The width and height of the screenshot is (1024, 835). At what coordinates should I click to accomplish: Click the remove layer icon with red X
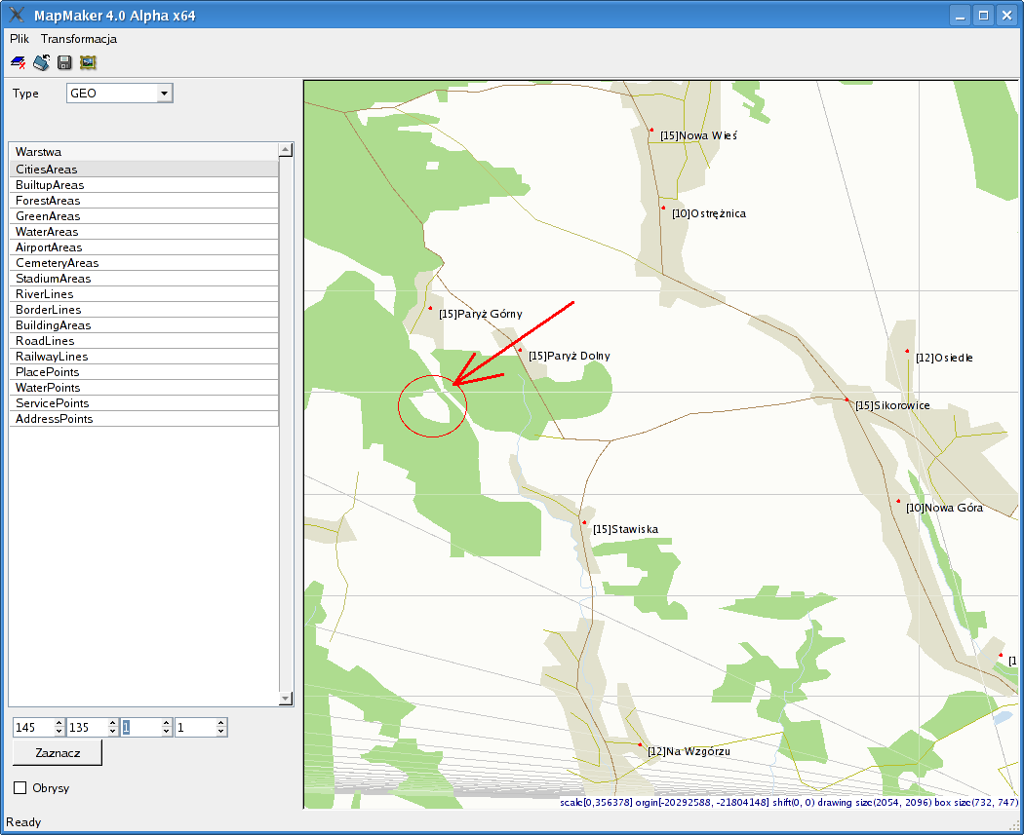(18, 63)
